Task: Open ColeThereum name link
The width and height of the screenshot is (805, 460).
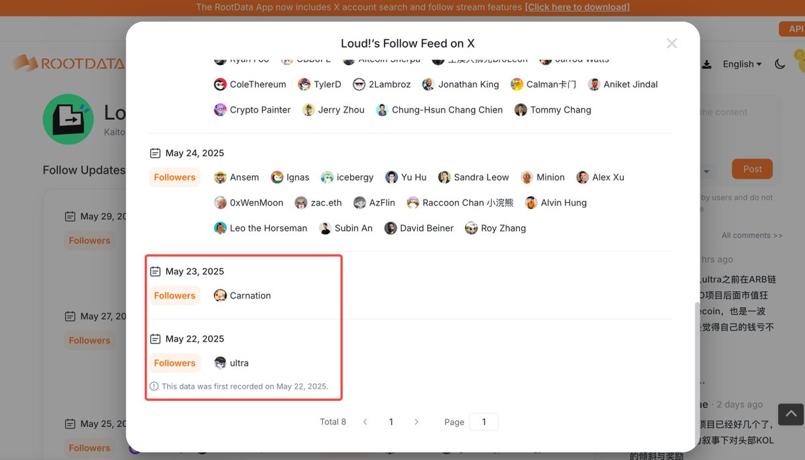Action: (x=258, y=84)
